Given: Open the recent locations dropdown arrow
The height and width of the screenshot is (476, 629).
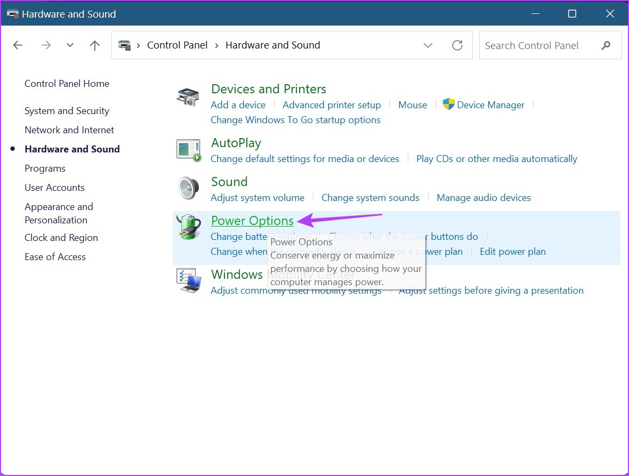Looking at the screenshot, I should pyautogui.click(x=70, y=45).
